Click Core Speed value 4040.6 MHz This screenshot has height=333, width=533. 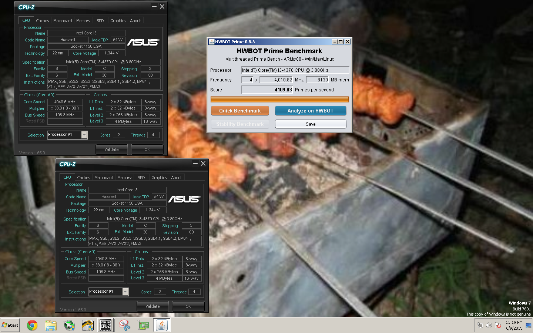65,102
